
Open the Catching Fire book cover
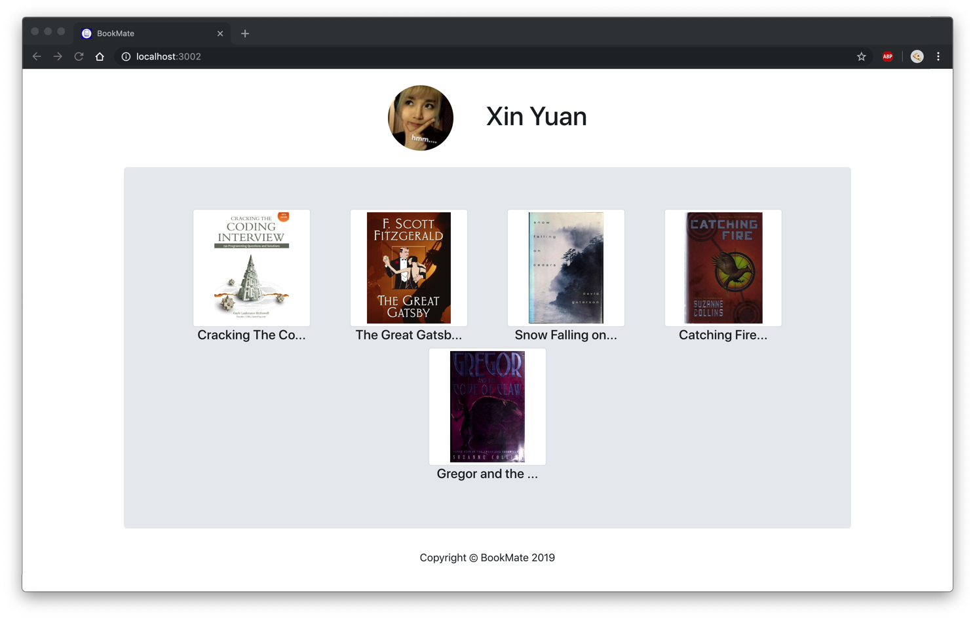tap(723, 268)
